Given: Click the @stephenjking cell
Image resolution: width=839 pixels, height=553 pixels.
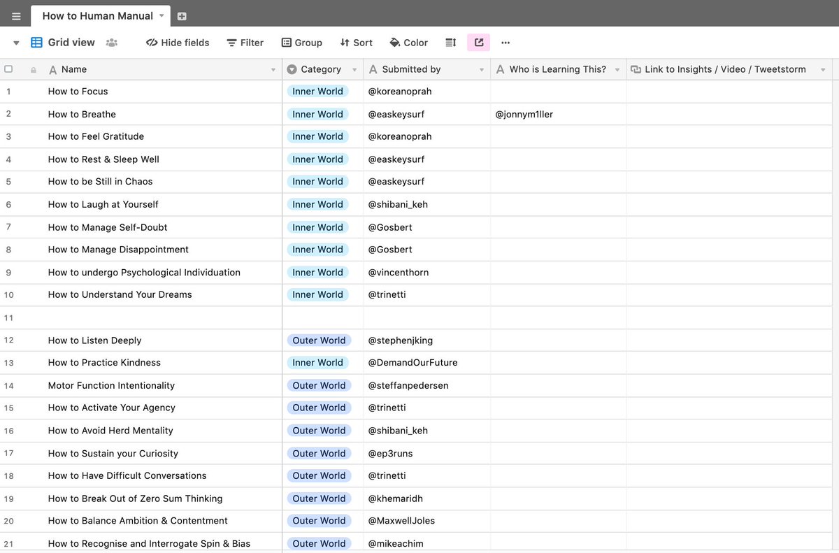Looking at the screenshot, I should pos(427,340).
